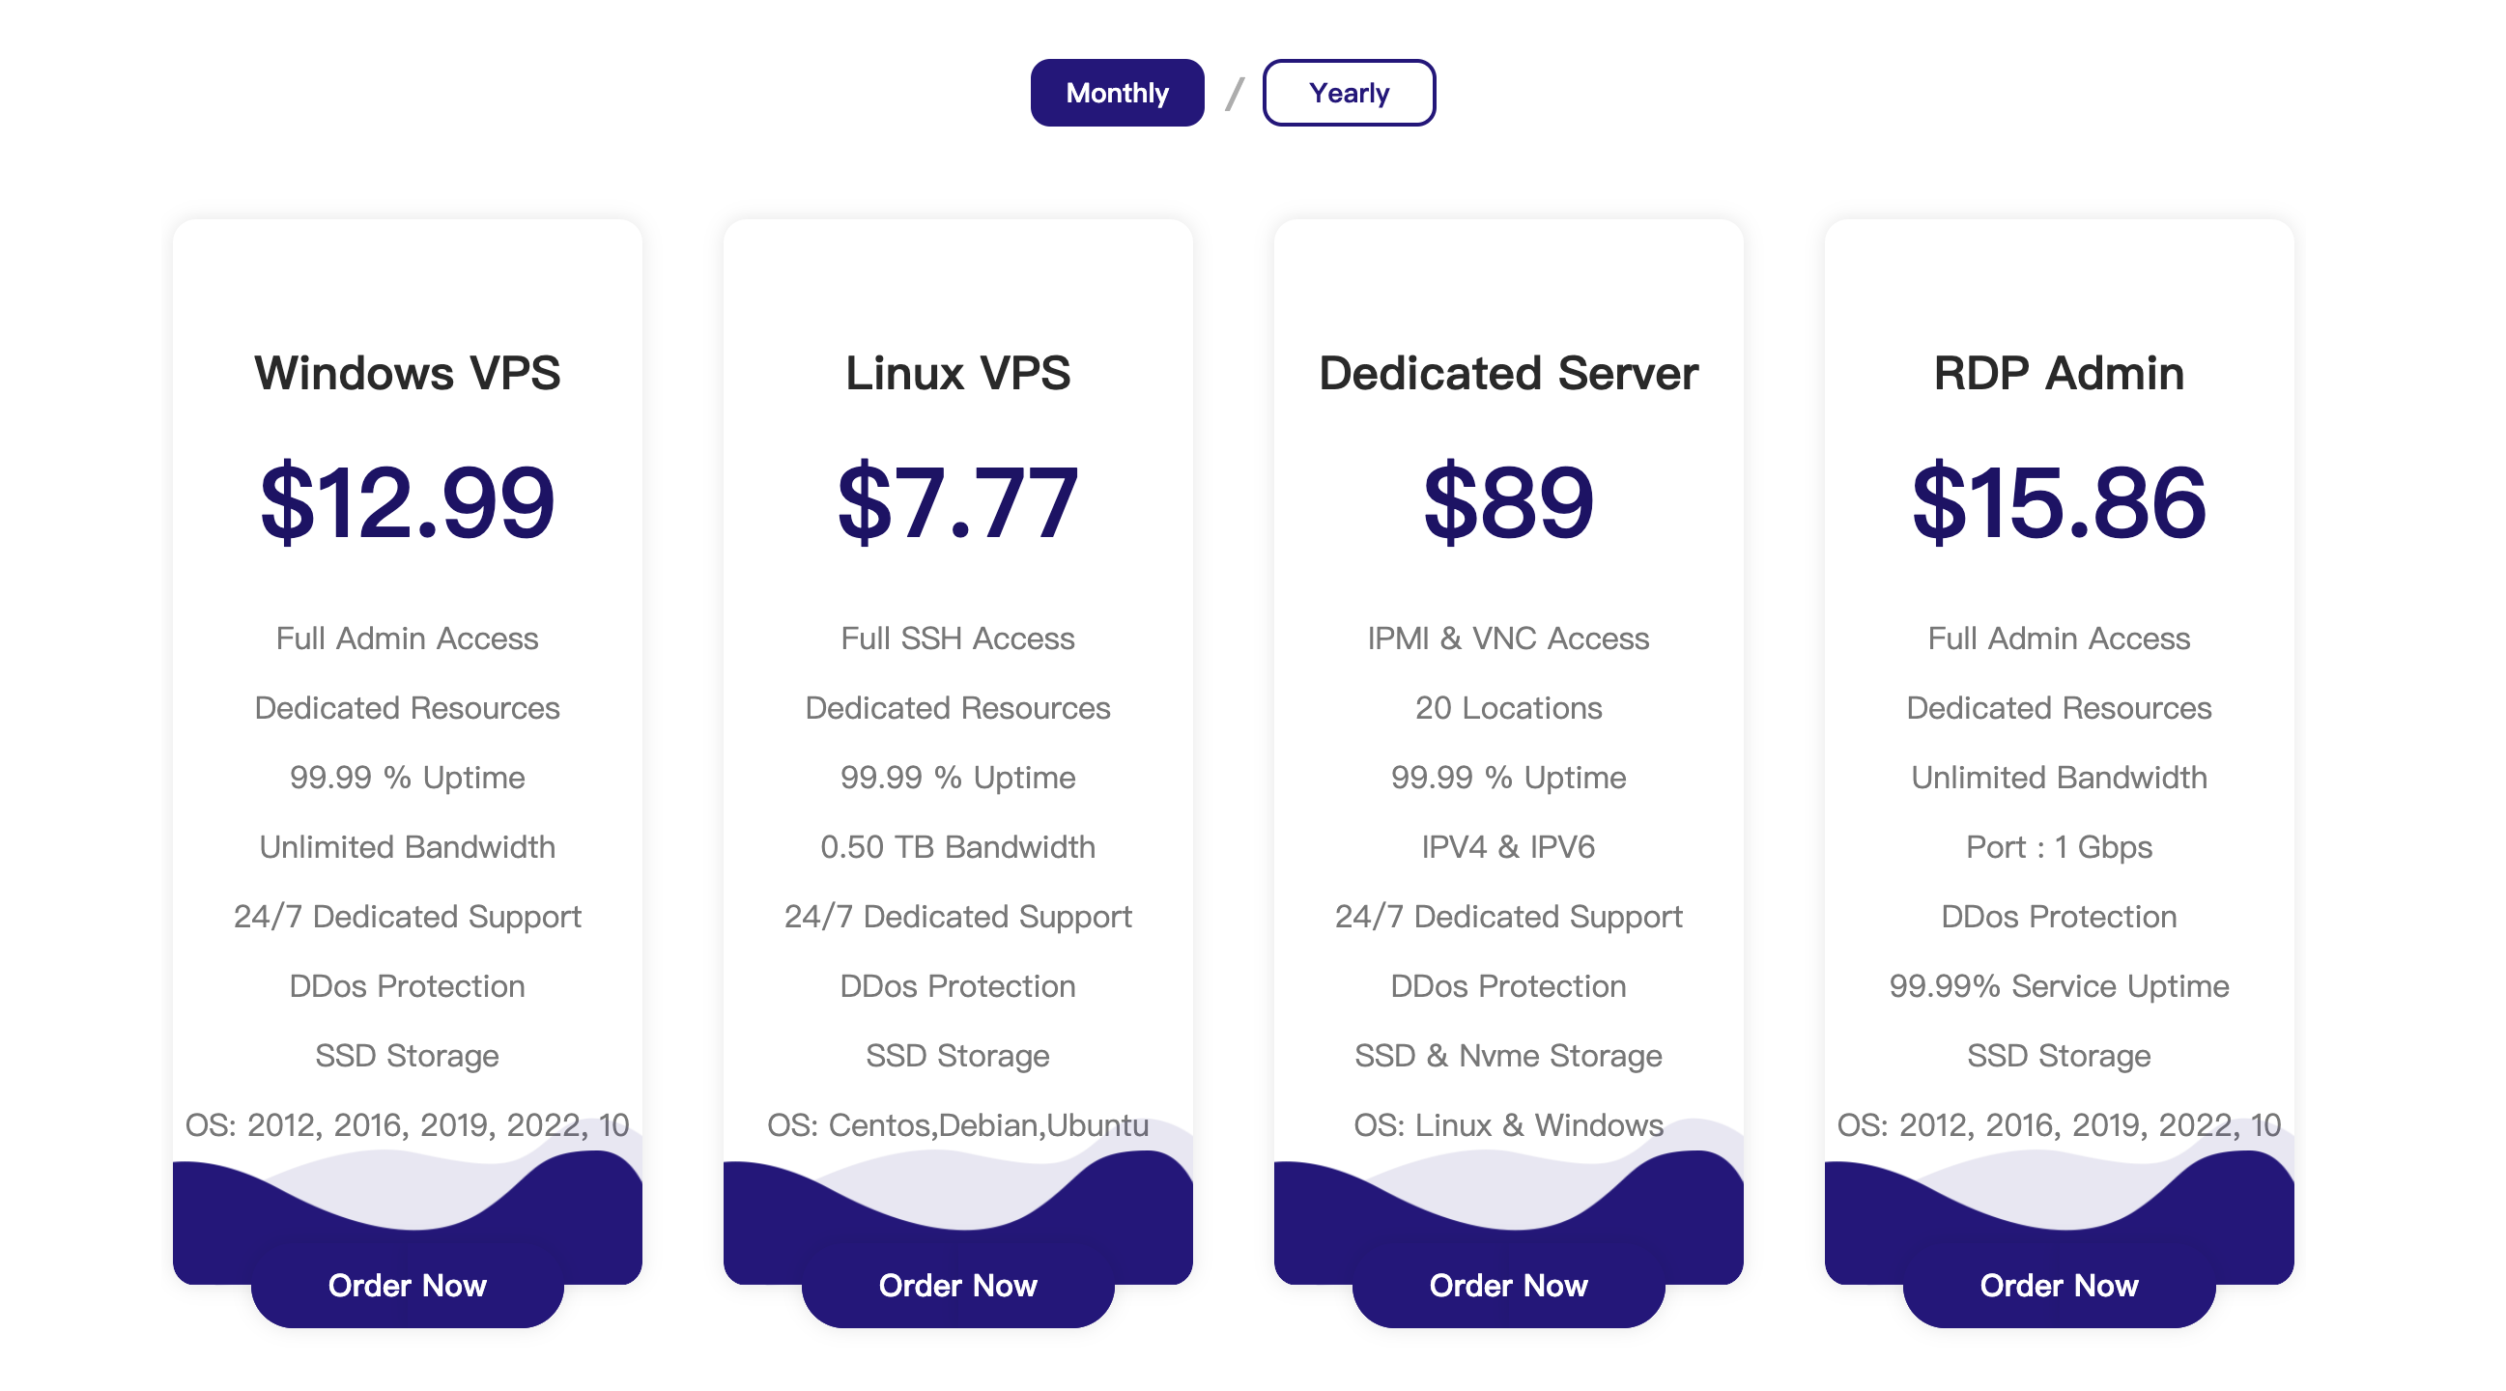The height and width of the screenshot is (1391, 2506).
Task: Click the RDP Admin plan title
Action: coord(2059,374)
